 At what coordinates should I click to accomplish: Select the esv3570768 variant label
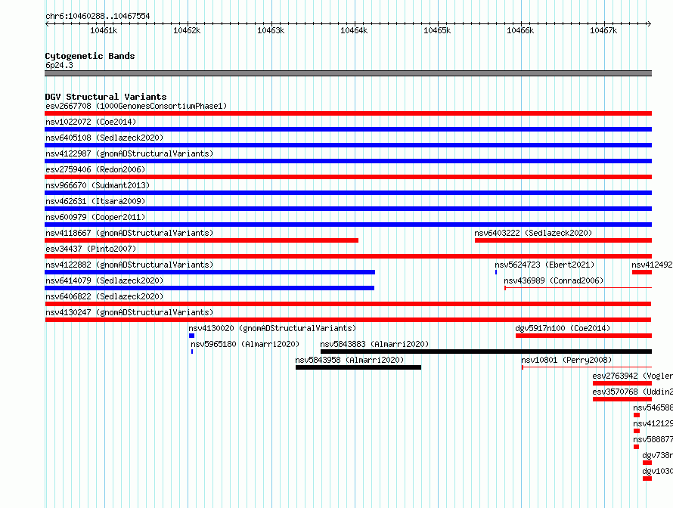[633, 392]
